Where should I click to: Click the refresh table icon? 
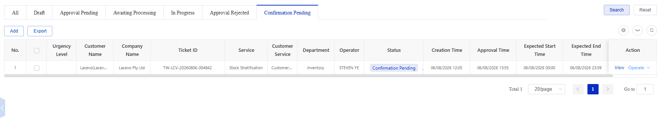pyautogui.click(x=652, y=30)
